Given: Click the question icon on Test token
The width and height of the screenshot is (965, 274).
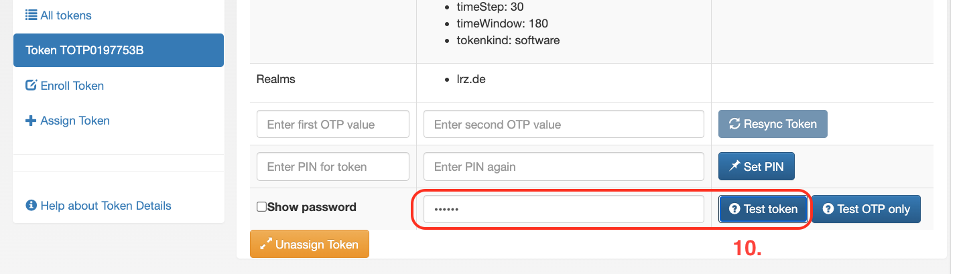Looking at the screenshot, I should pyautogui.click(x=734, y=209).
